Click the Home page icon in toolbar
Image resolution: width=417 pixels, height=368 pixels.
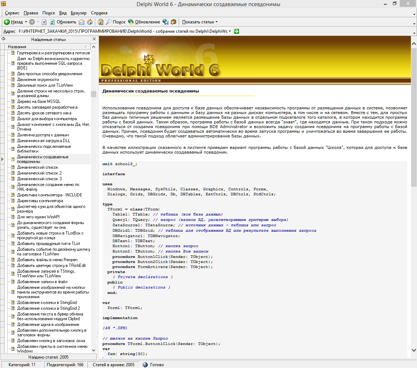pos(90,22)
